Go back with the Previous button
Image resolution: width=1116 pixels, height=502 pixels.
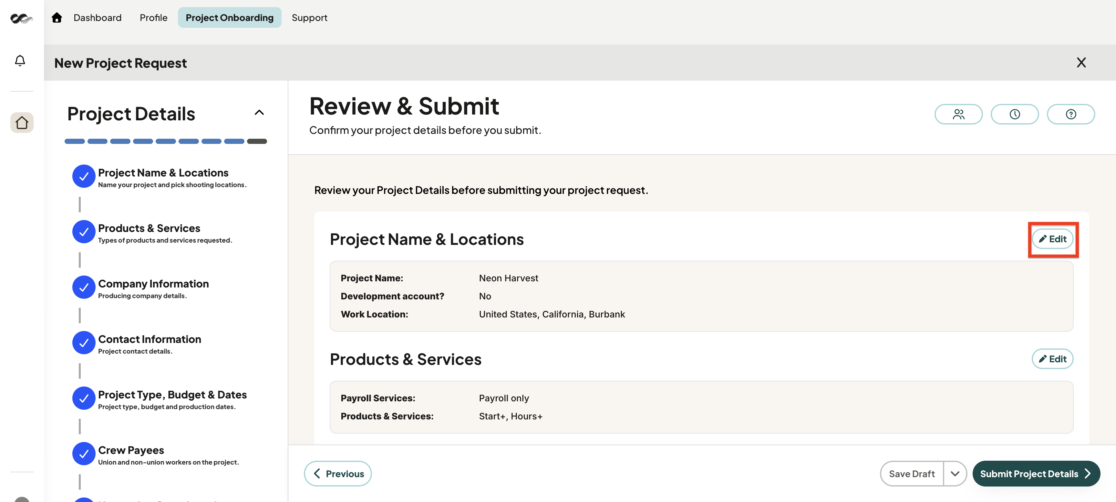[x=338, y=473]
